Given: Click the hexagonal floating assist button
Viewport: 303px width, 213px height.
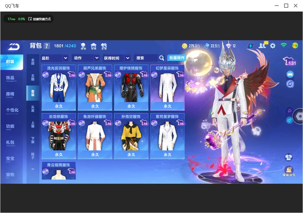Looking at the screenshot, I should pyautogui.click(x=298, y=116).
